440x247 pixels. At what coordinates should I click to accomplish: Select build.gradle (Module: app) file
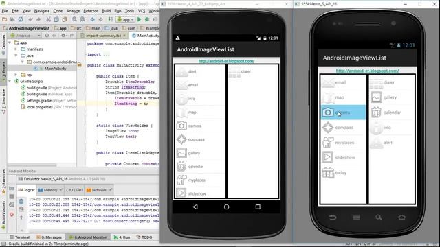pos(47,94)
